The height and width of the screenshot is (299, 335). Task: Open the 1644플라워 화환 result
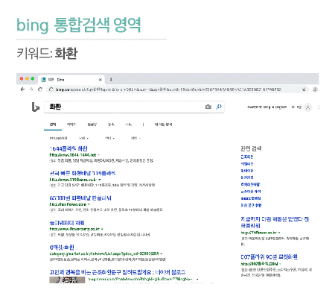pyautogui.click(x=68, y=149)
